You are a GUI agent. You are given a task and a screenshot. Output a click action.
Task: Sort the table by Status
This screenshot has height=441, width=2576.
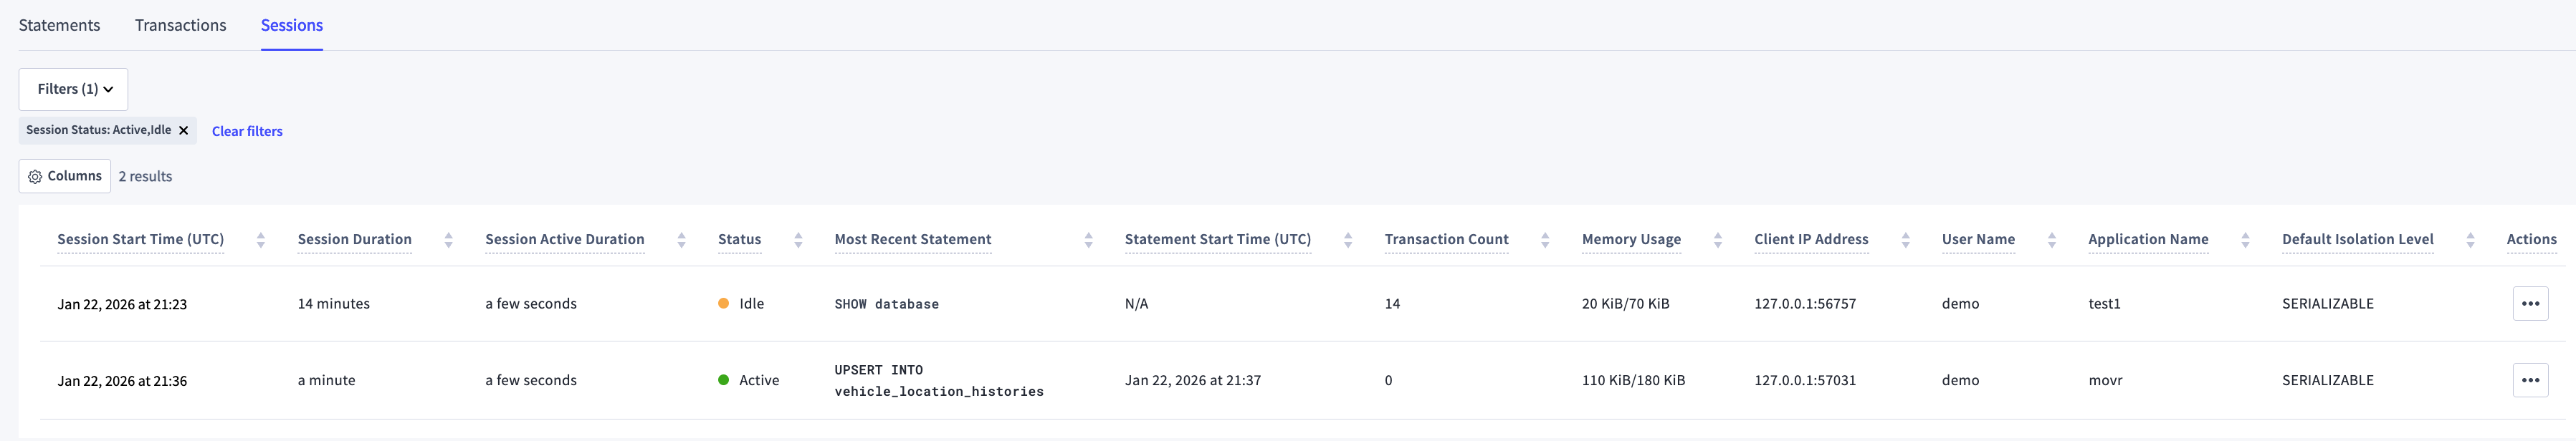point(798,239)
